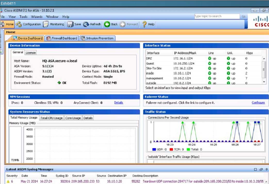Sort syslog by Syslog ID column
The width and height of the screenshot is (269, 184).
tap(62, 176)
